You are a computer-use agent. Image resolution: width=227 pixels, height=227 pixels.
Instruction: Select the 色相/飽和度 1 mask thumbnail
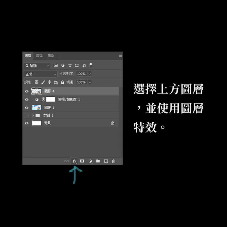coord(50,99)
